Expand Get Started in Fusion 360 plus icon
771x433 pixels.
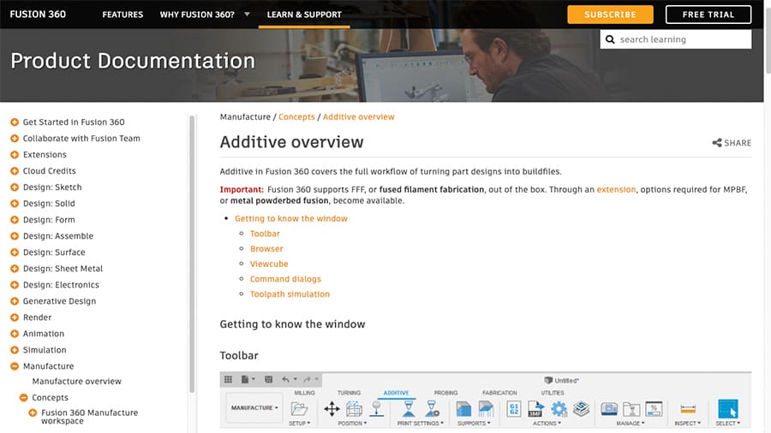tap(15, 122)
